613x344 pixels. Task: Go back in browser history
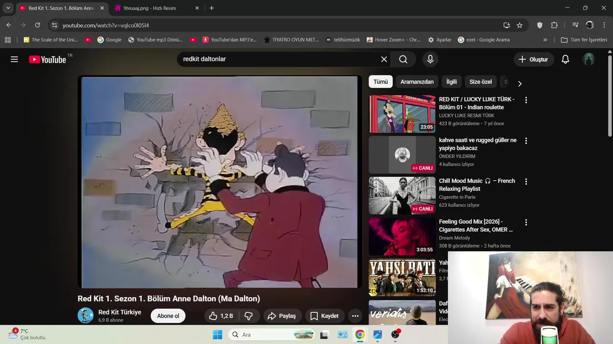(9, 25)
